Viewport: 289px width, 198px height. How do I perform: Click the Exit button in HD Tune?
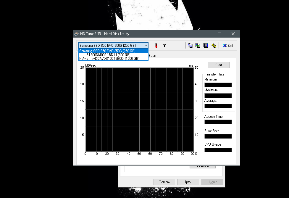click(228, 46)
